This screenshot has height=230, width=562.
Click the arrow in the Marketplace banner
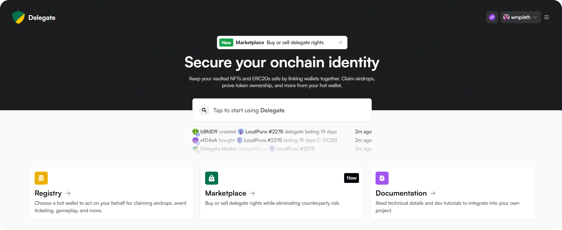coord(340,42)
